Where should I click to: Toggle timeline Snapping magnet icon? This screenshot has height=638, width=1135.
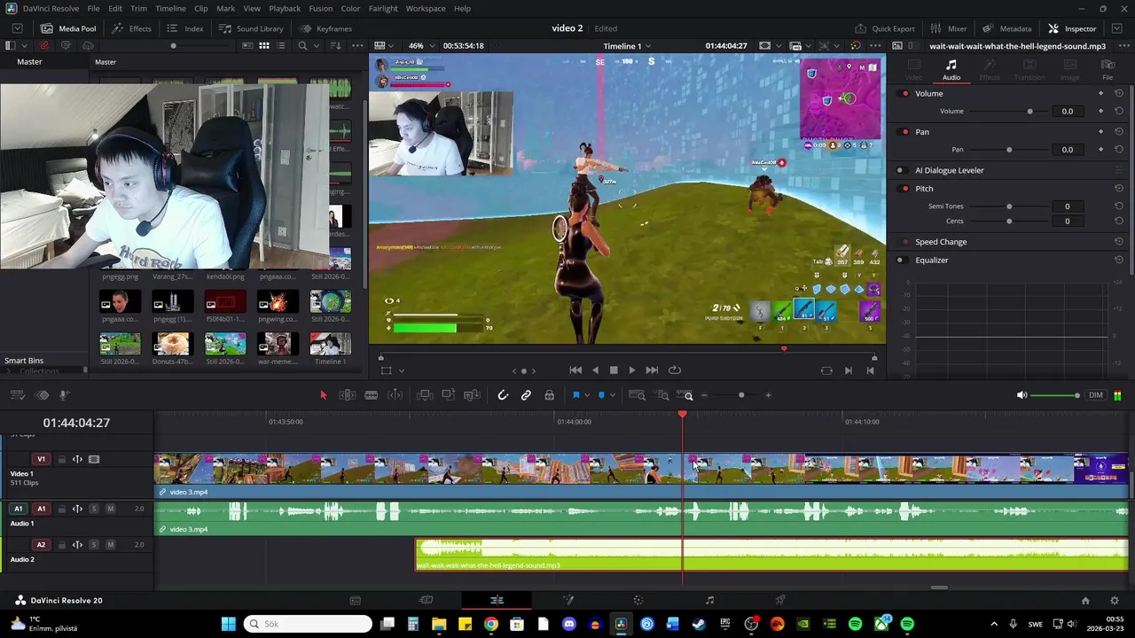pos(503,395)
